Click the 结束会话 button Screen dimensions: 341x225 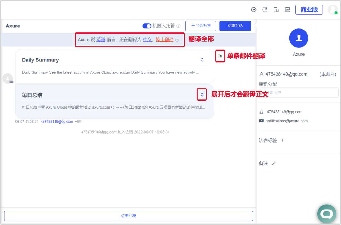[x=235, y=26]
